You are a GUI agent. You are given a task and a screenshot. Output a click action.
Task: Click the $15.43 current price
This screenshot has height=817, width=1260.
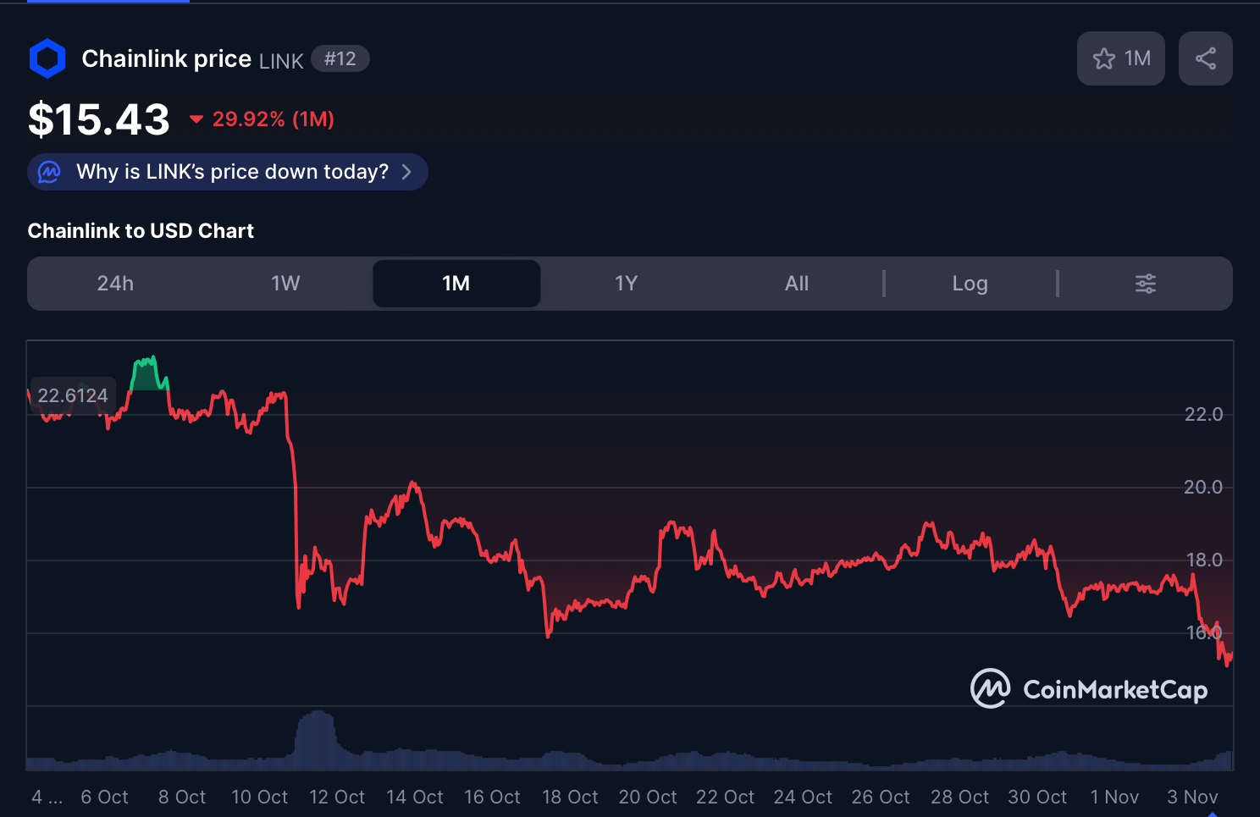coord(99,119)
